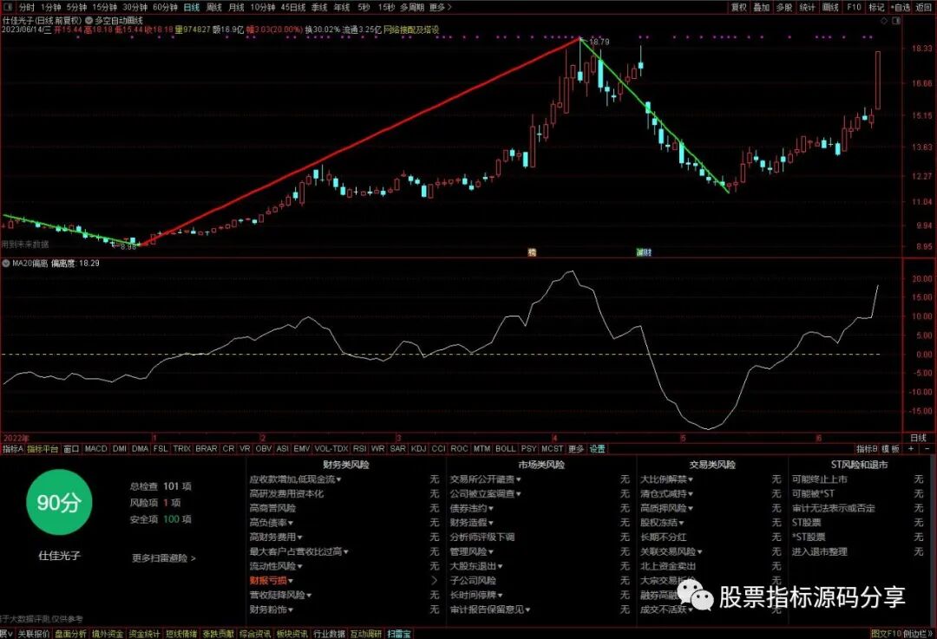Open the 行业数据 bottom tab
937x639 pixels.
[330, 634]
